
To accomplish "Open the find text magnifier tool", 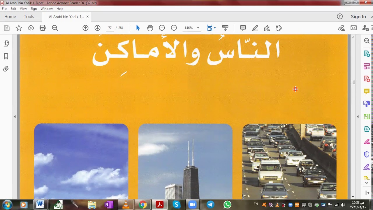I will (x=55, y=28).
